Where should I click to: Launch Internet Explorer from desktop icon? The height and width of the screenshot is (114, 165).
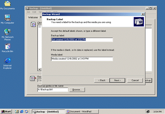pos(8,63)
